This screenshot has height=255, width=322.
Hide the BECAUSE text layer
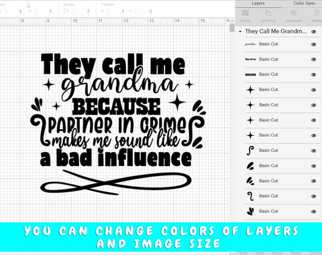coord(314,75)
